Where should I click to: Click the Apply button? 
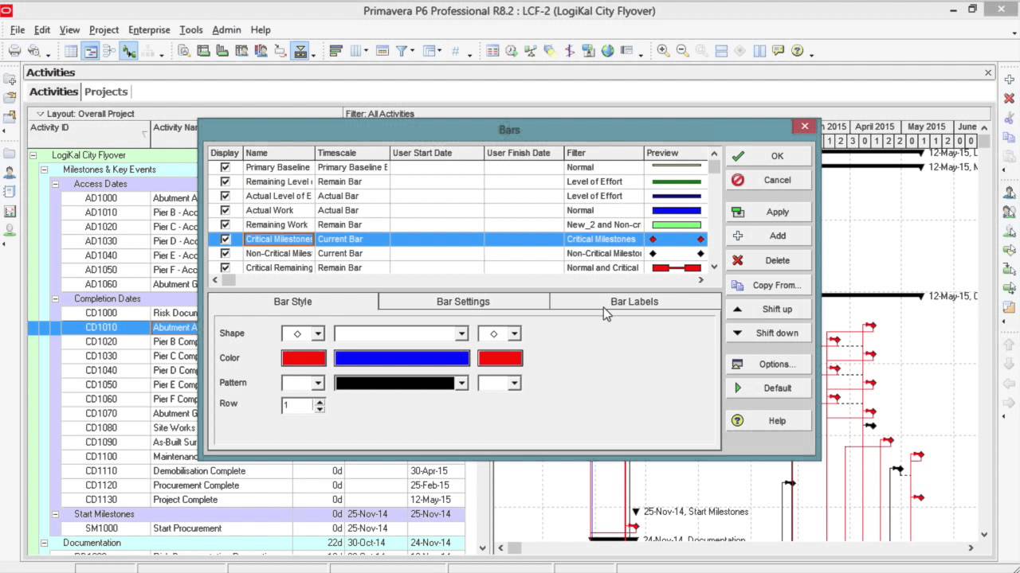[x=768, y=212]
